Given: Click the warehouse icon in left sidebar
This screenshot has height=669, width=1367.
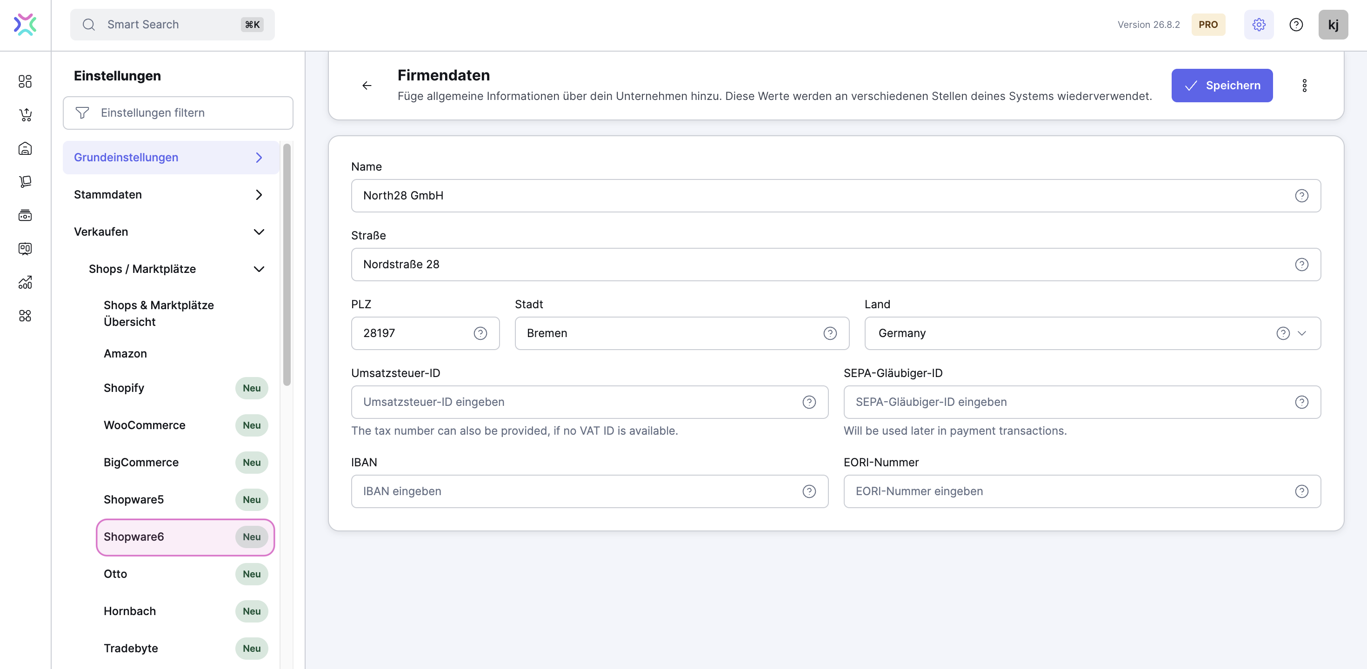Looking at the screenshot, I should click(x=25, y=149).
